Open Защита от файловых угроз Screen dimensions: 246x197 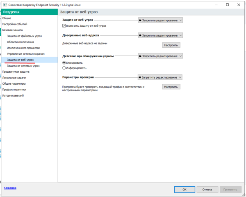click(24, 36)
